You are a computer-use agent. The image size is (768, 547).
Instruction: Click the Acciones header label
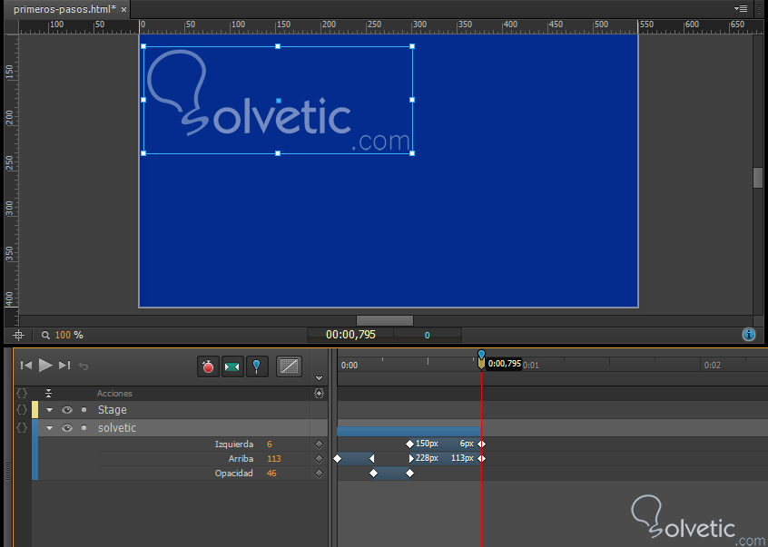tap(114, 394)
